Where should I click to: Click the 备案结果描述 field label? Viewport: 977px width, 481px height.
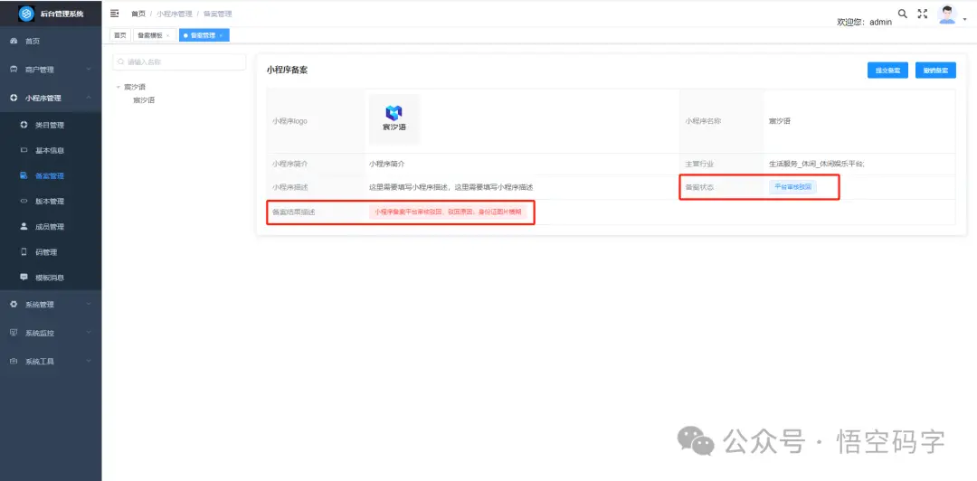tap(293, 212)
